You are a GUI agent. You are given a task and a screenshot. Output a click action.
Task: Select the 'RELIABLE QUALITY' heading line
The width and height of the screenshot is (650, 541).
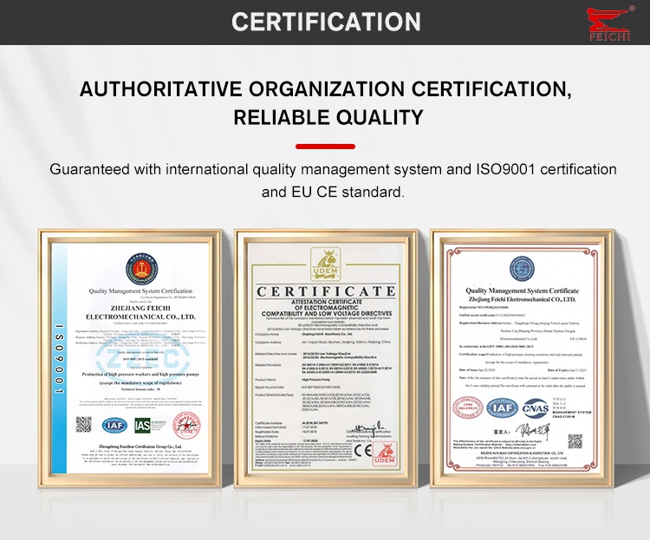click(328, 117)
